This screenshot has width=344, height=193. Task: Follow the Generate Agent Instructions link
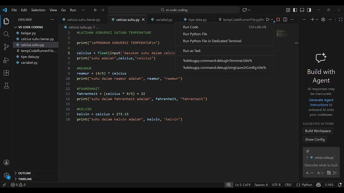coord(321,102)
